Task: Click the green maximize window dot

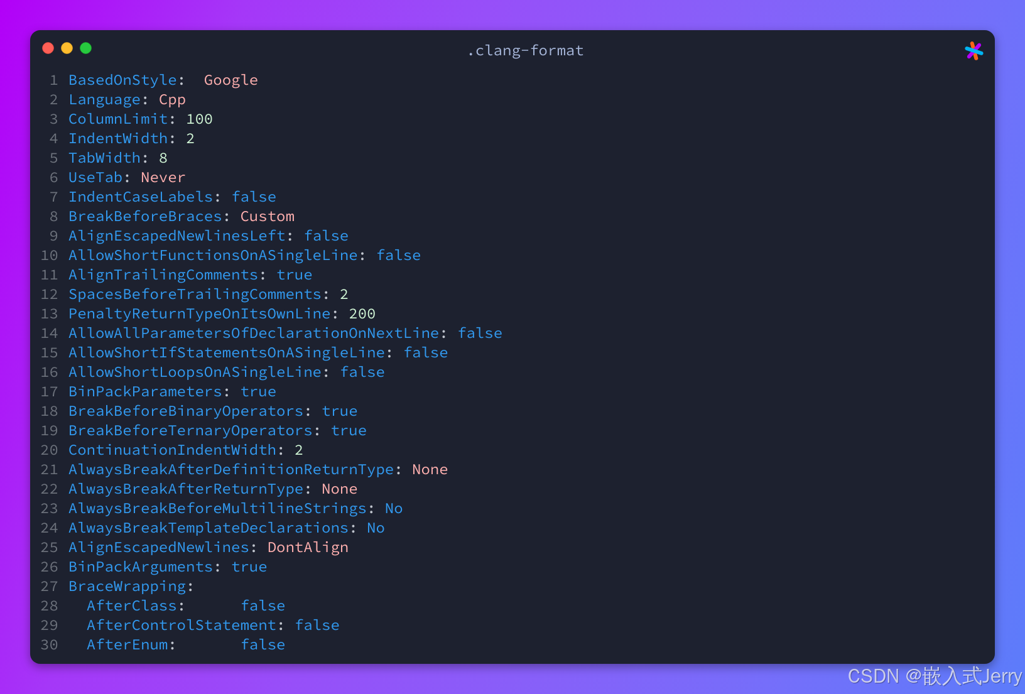Action: pos(85,48)
